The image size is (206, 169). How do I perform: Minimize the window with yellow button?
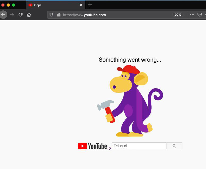pyautogui.click(x=8, y=5)
